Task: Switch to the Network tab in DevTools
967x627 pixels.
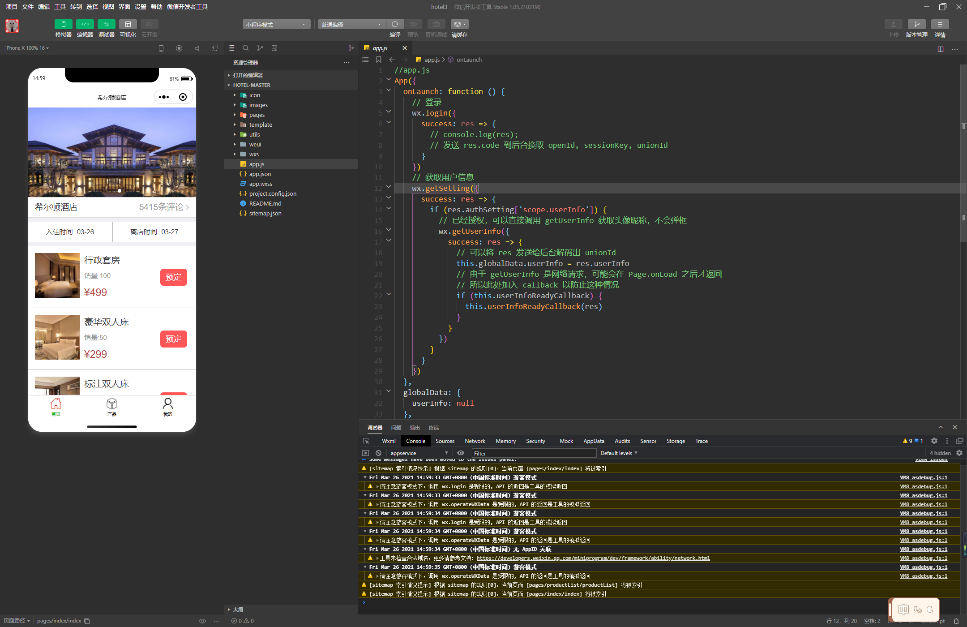Action: (x=475, y=441)
